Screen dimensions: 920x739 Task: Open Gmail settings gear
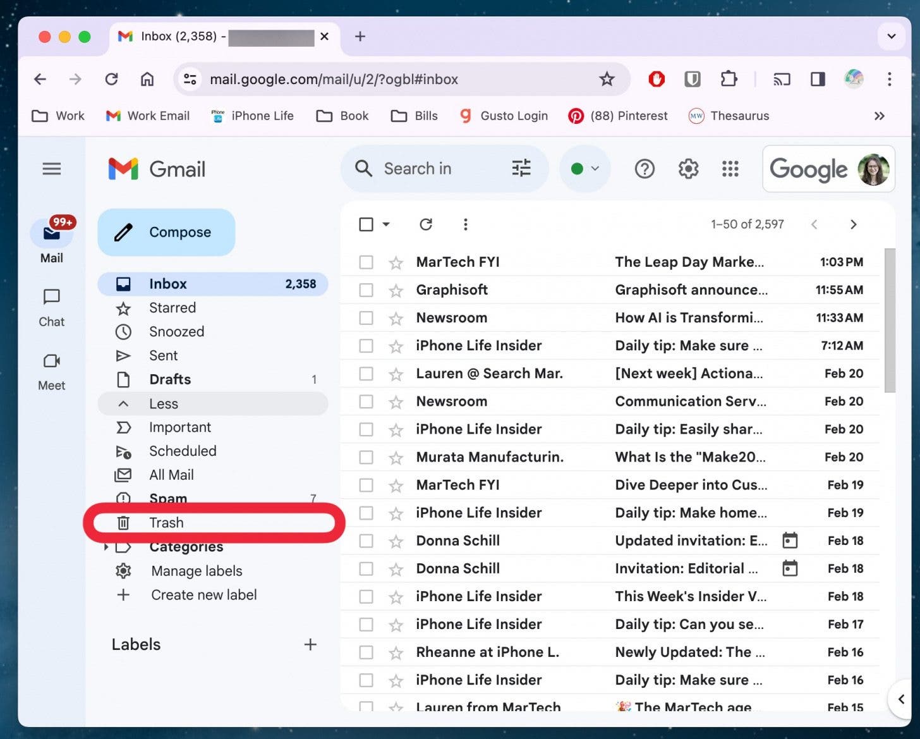(688, 169)
